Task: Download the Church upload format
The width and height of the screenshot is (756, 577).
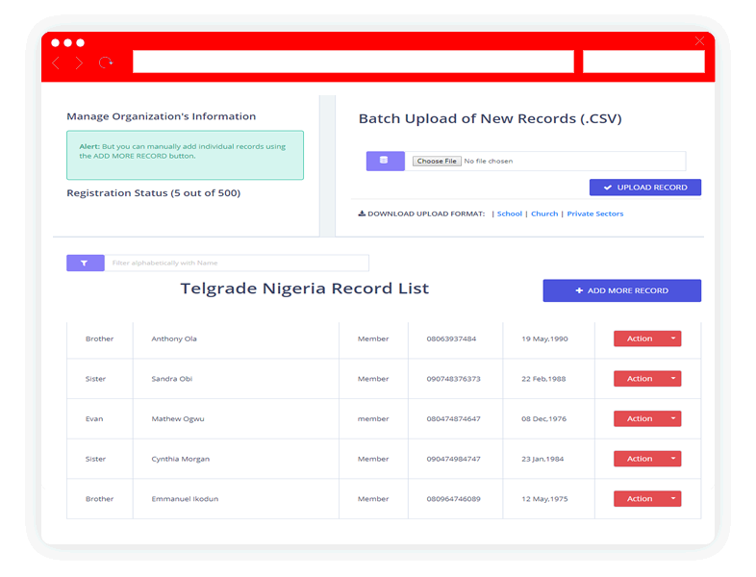Action: [x=544, y=213]
